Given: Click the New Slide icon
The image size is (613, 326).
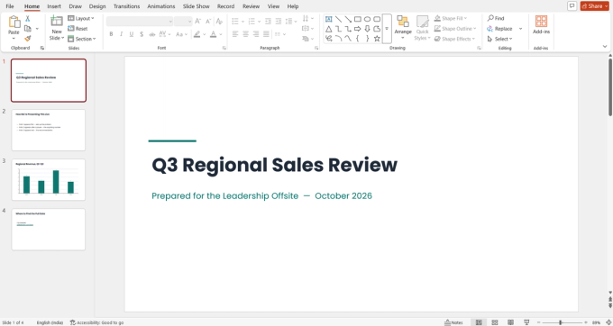Looking at the screenshot, I should (57, 22).
